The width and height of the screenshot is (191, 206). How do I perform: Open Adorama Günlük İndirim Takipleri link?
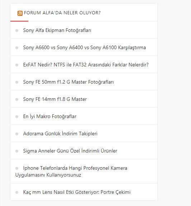pyautogui.click(x=60, y=134)
